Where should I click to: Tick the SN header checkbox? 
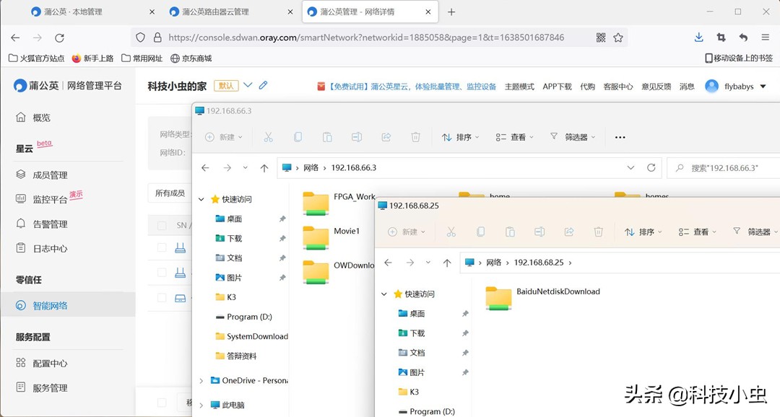click(162, 225)
